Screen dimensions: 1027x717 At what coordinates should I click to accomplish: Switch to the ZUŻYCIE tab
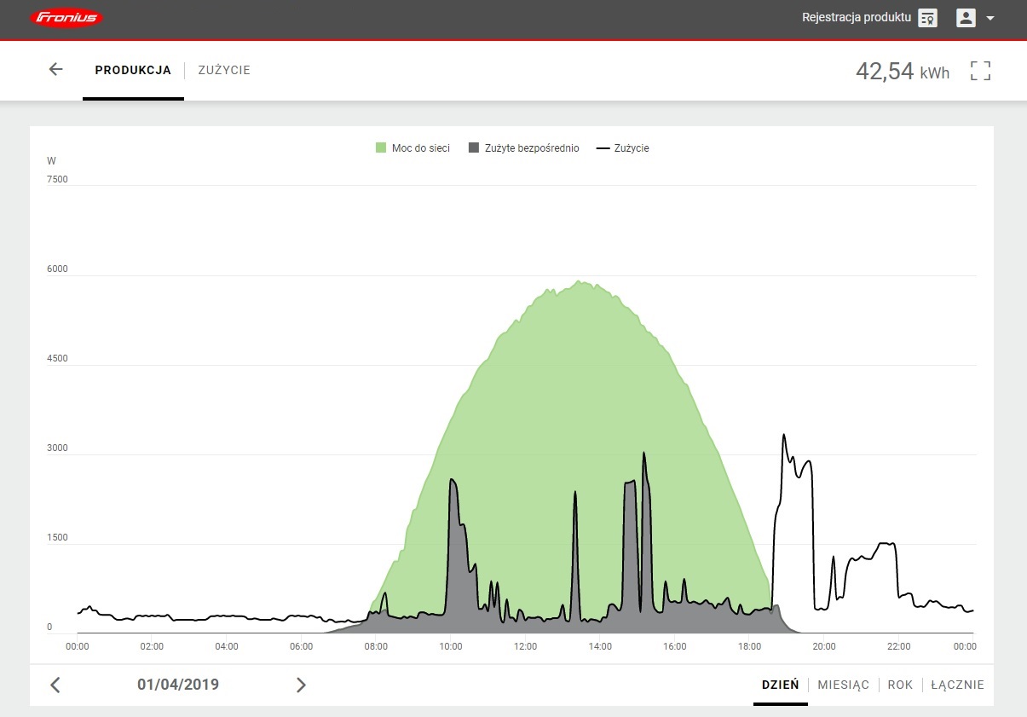(224, 71)
